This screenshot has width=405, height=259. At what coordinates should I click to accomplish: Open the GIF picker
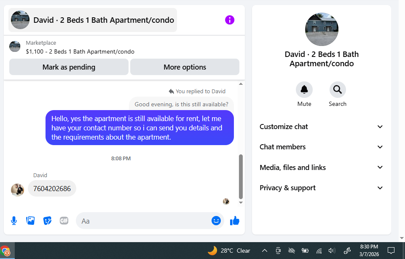[x=64, y=221]
